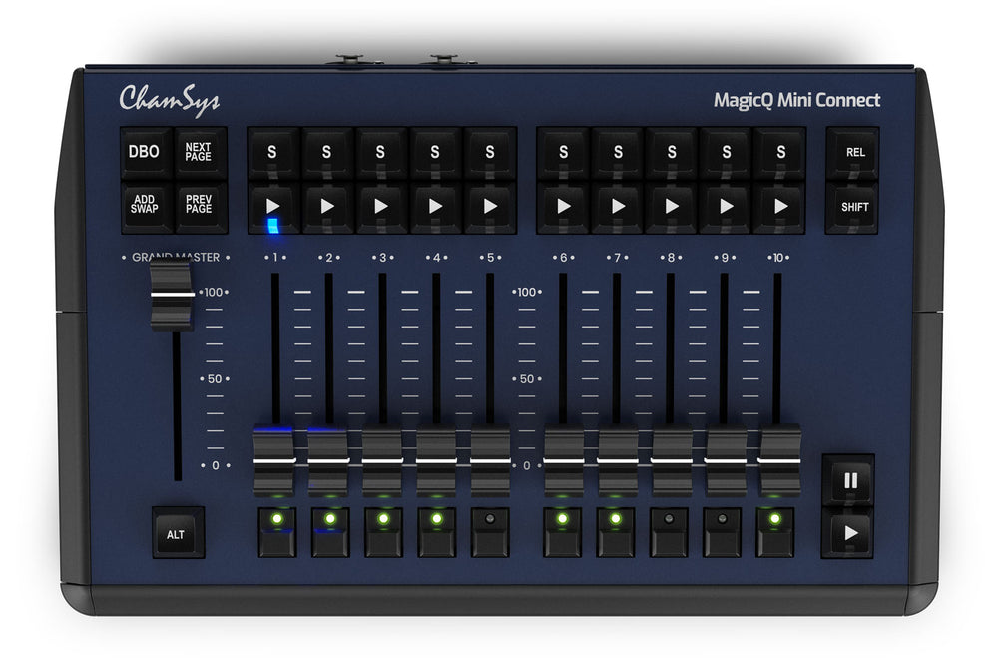
Task: Hit the play button for playback 2
Action: coord(327,207)
